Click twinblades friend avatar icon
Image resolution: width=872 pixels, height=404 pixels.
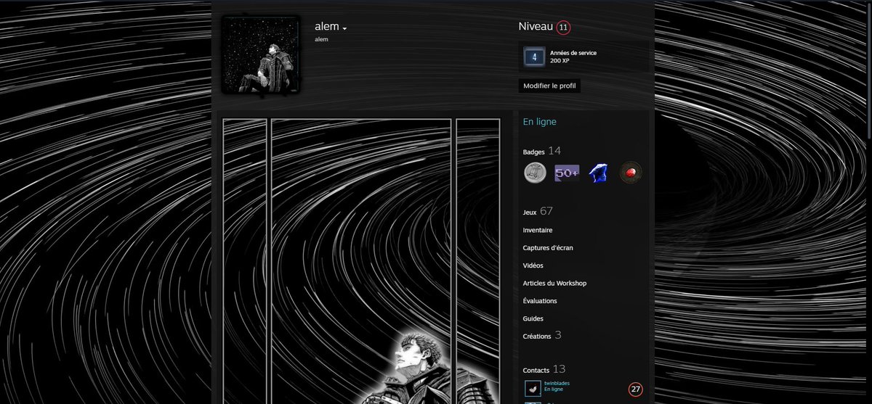pos(533,388)
